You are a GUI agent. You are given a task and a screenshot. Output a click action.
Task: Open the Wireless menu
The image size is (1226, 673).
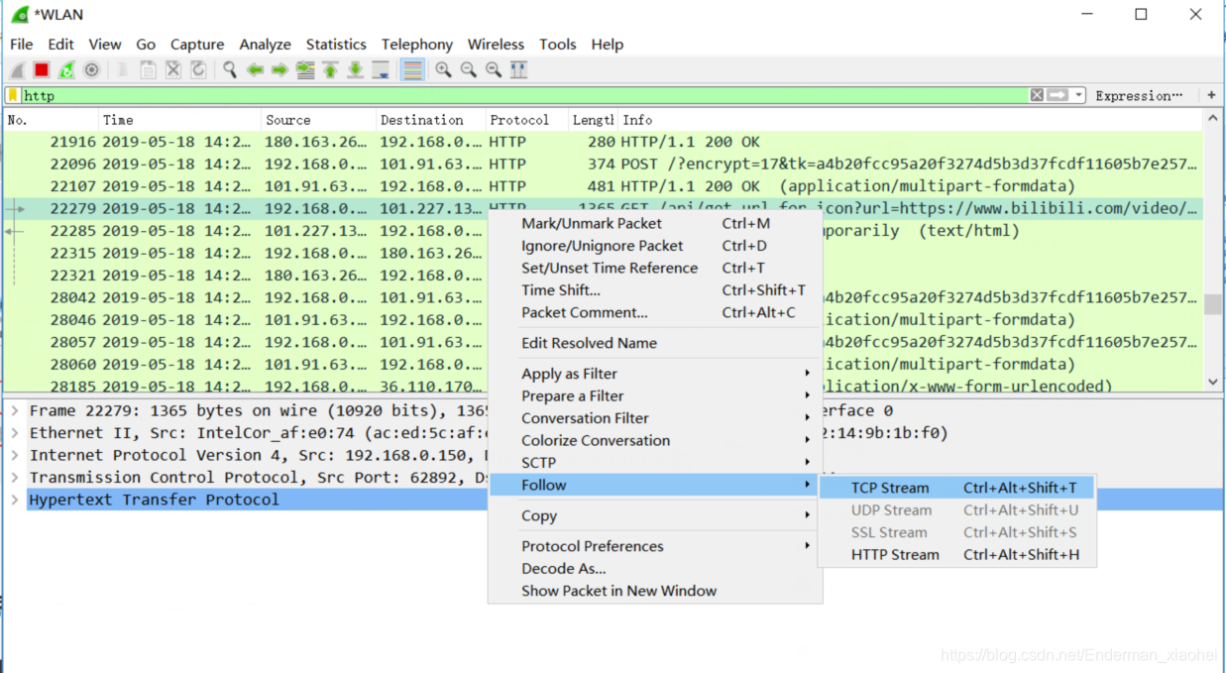coord(496,45)
